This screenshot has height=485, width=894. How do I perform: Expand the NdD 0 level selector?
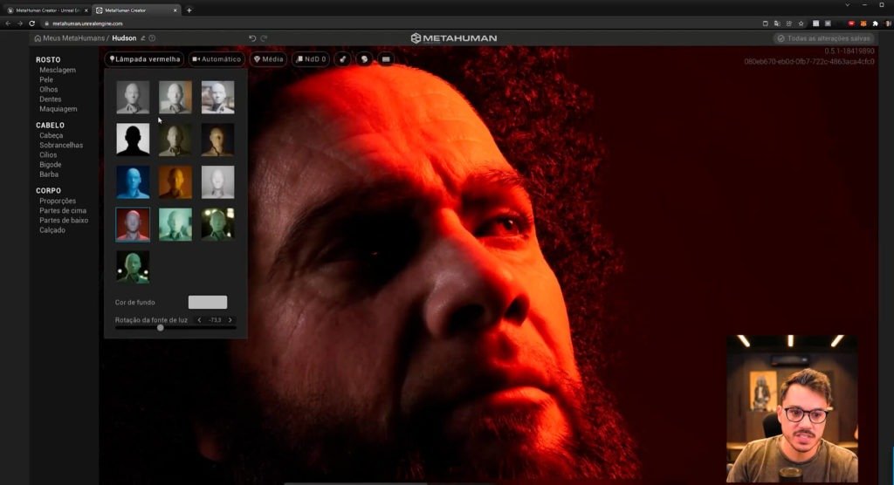click(x=310, y=59)
